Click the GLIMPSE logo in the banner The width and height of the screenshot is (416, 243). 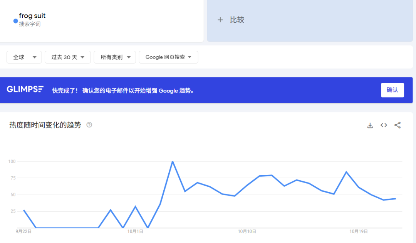(25, 89)
